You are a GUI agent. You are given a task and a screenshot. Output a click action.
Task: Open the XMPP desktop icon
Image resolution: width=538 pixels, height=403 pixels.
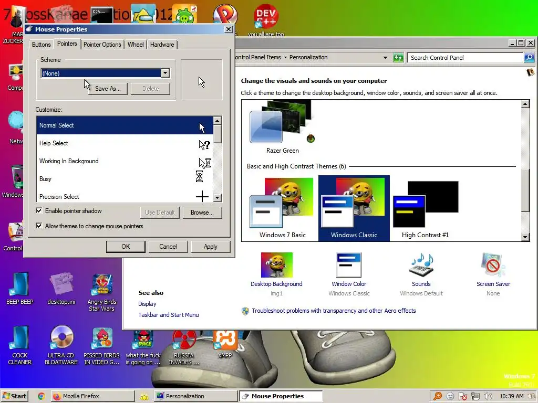tap(225, 344)
